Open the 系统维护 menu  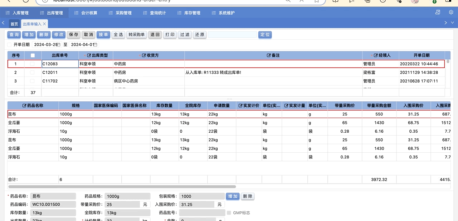(223, 13)
